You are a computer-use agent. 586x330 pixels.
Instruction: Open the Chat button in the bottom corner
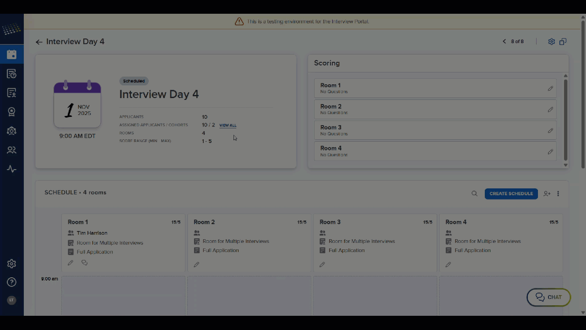548,297
